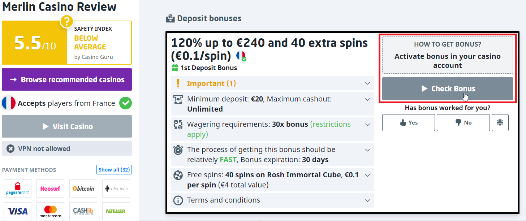This screenshot has height=221, width=526.
Task: Select the Neosurf payment logo
Action: (x=50, y=188)
